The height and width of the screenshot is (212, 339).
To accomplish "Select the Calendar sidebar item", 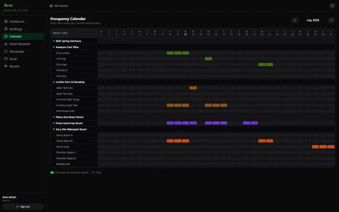I will coord(23,36).
